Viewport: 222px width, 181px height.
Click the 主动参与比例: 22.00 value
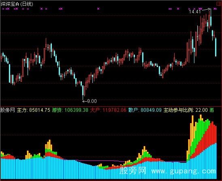pyautogui.click(x=186, y=110)
